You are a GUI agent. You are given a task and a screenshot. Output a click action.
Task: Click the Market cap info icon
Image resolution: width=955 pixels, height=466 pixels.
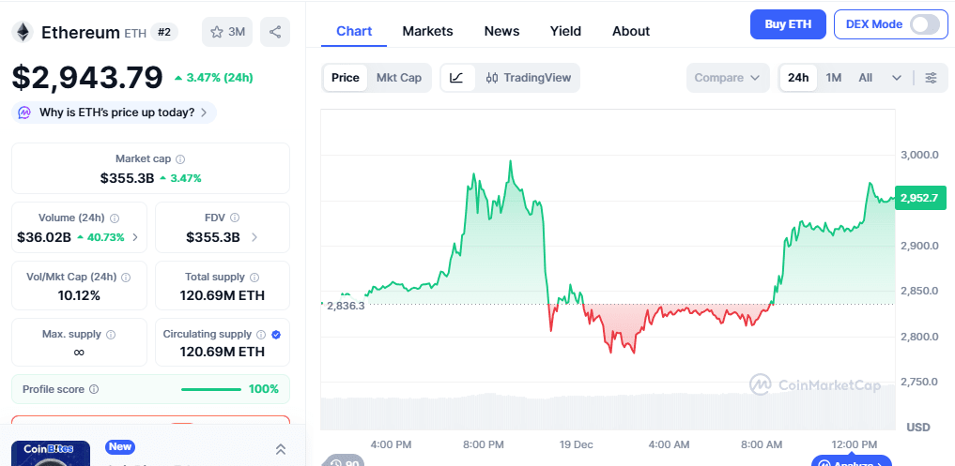pos(180,159)
